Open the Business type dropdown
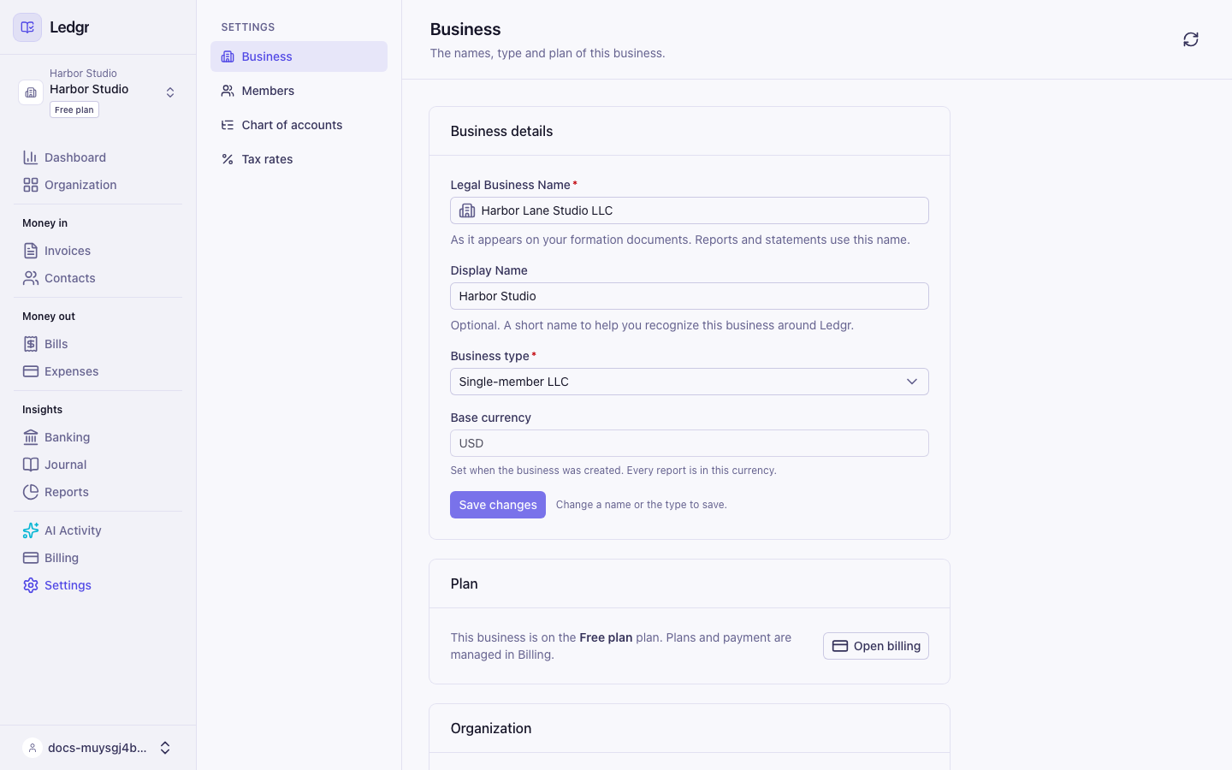The height and width of the screenshot is (770, 1232). [x=690, y=382]
